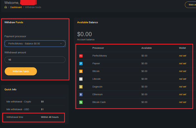Image resolution: width=196 pixels, height=128 pixels.
Task: Click the Min withdrawal - USD row
Action: [35, 109]
